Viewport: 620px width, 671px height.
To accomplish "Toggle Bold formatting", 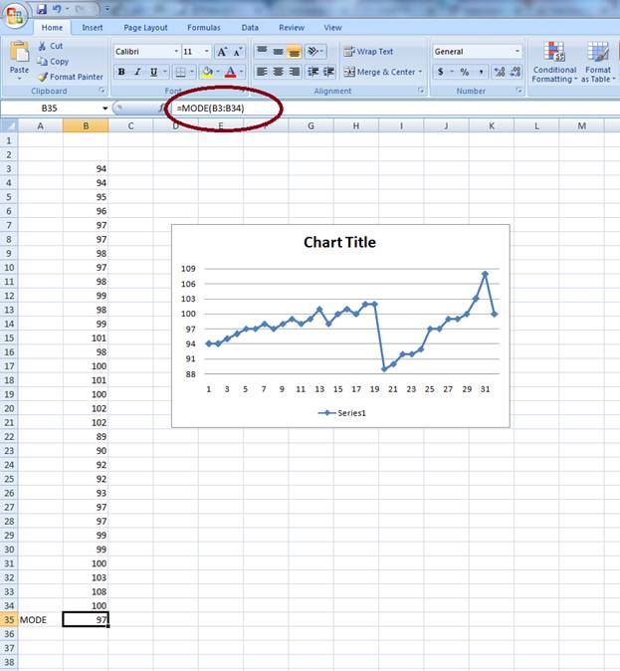I will [121, 72].
